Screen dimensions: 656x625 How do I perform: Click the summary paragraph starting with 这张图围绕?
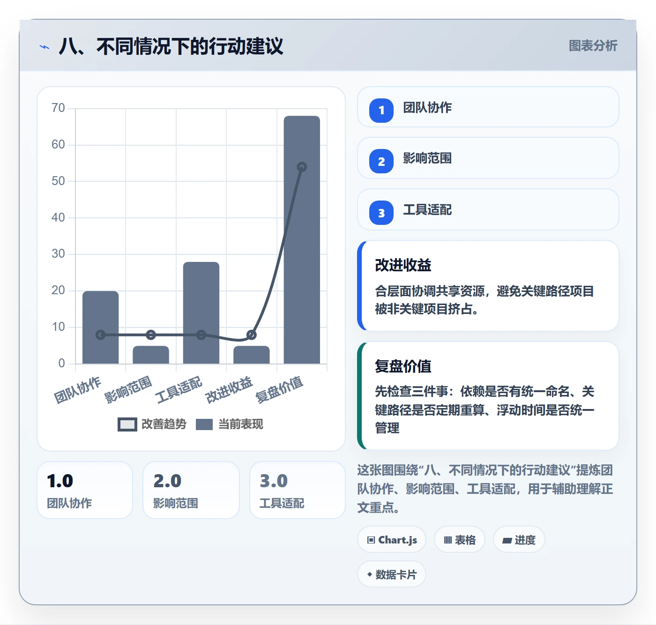(x=485, y=489)
